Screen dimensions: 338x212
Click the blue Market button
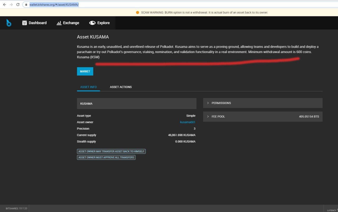point(85,71)
